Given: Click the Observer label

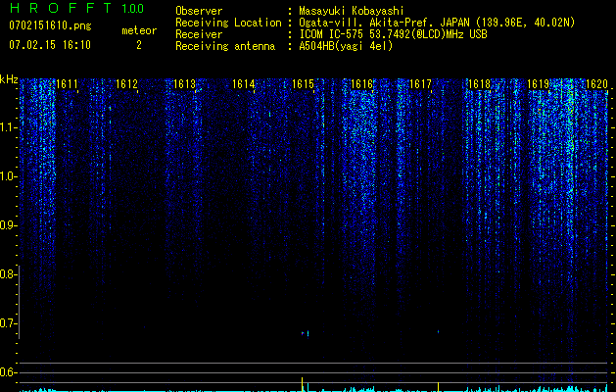Looking at the screenshot, I should pos(199,11).
